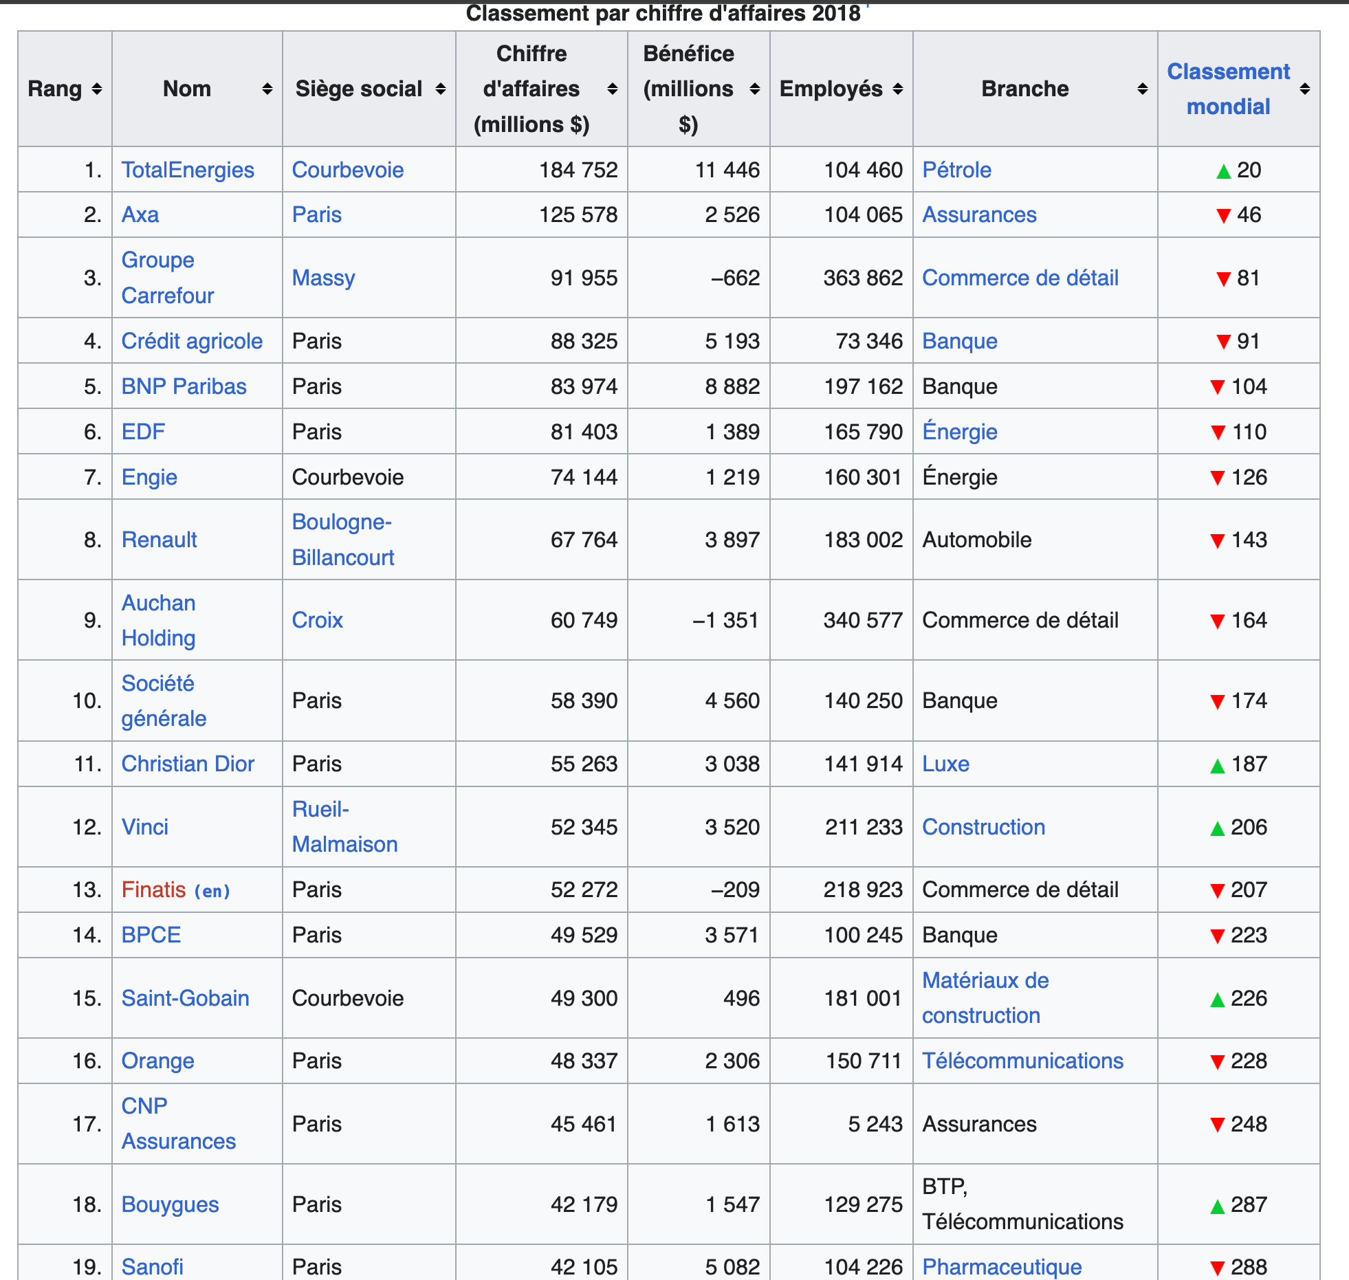Sort table by Rang column arrows
Viewport: 1349px width, 1280px height.
pos(97,89)
